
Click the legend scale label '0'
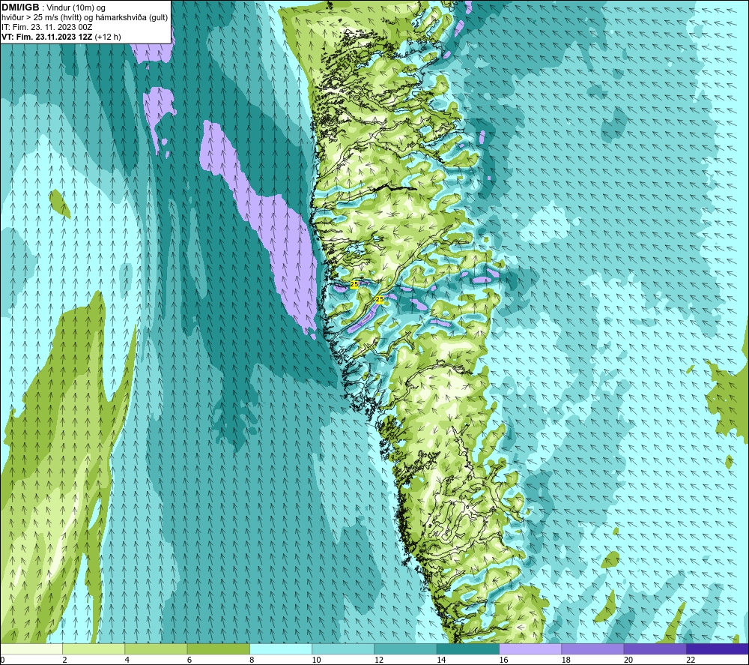2,660
